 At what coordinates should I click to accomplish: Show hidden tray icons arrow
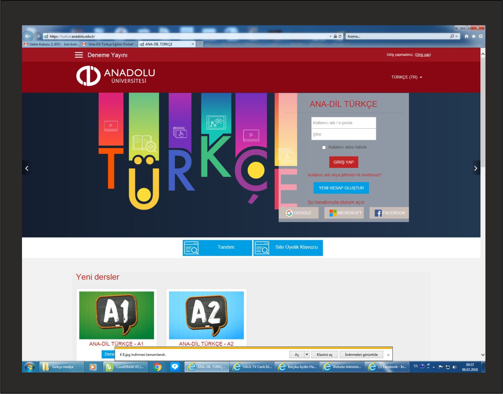(434, 367)
